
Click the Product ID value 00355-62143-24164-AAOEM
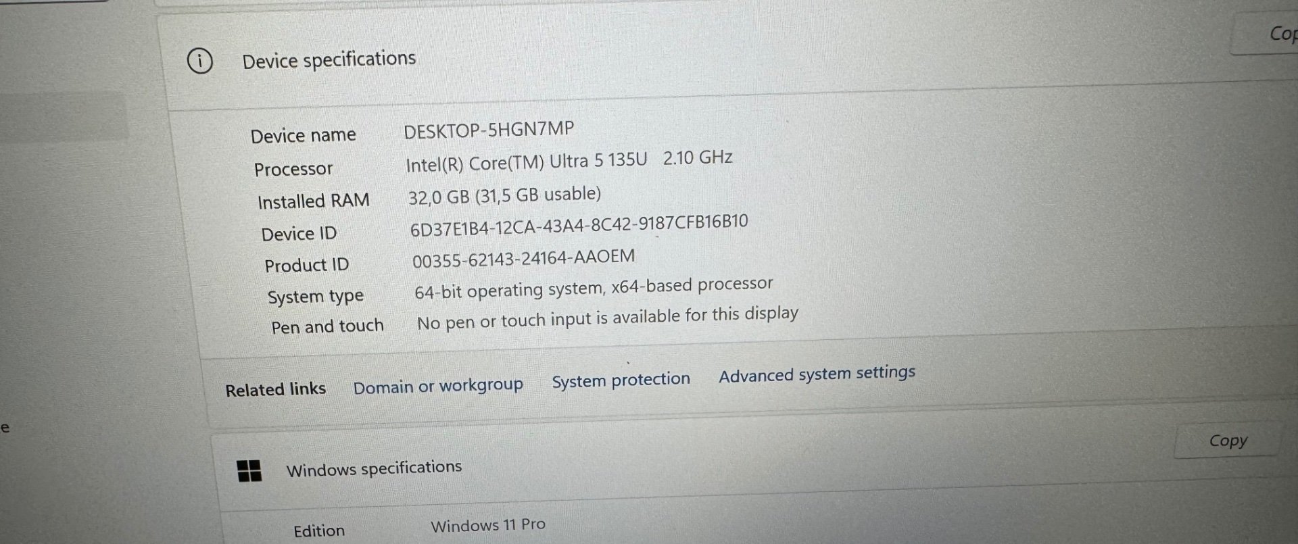click(x=523, y=258)
